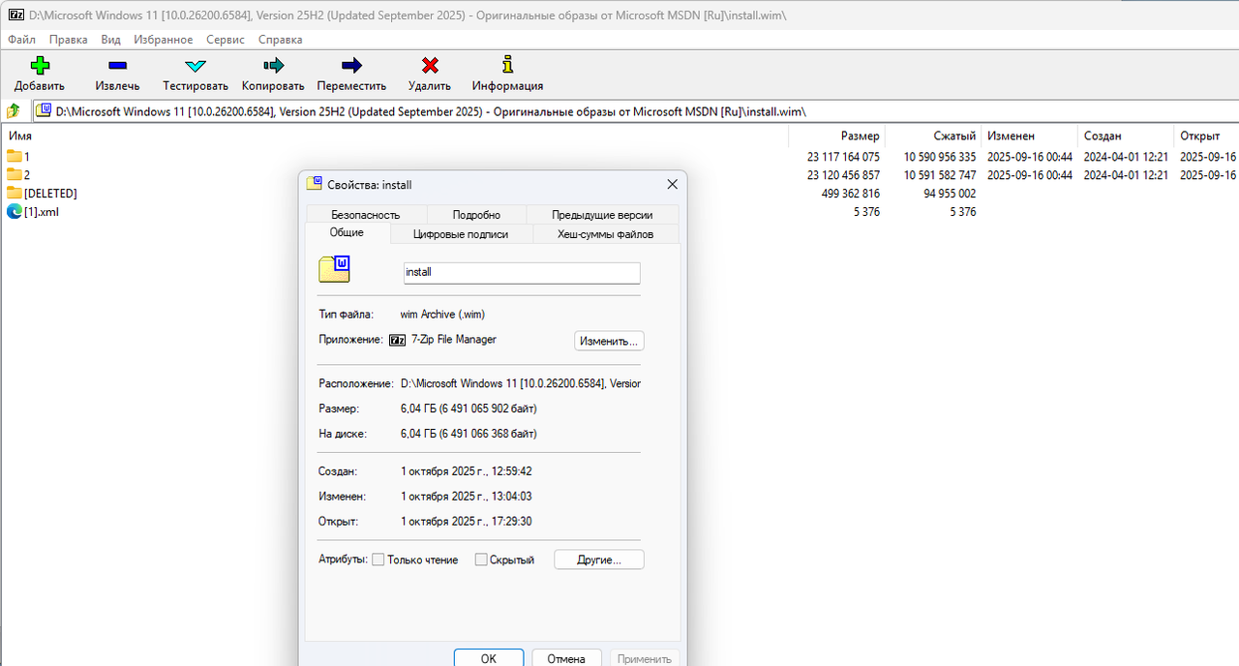Open the Правка menu
This screenshot has width=1239, height=666.
[x=68, y=40]
